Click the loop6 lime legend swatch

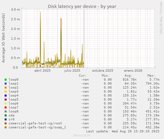(x=6, y=104)
